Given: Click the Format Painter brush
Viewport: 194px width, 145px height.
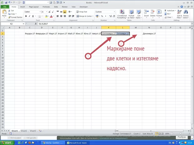Looking at the screenshot, I should pyautogui.click(x=9, y=17).
